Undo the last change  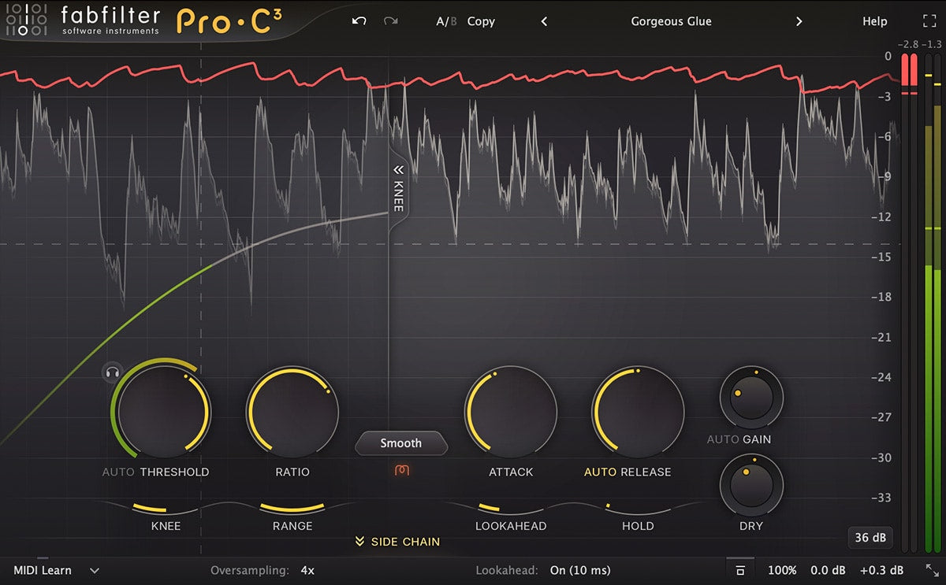[x=359, y=21]
